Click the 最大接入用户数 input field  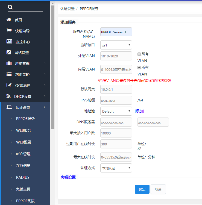click(x=116, y=133)
